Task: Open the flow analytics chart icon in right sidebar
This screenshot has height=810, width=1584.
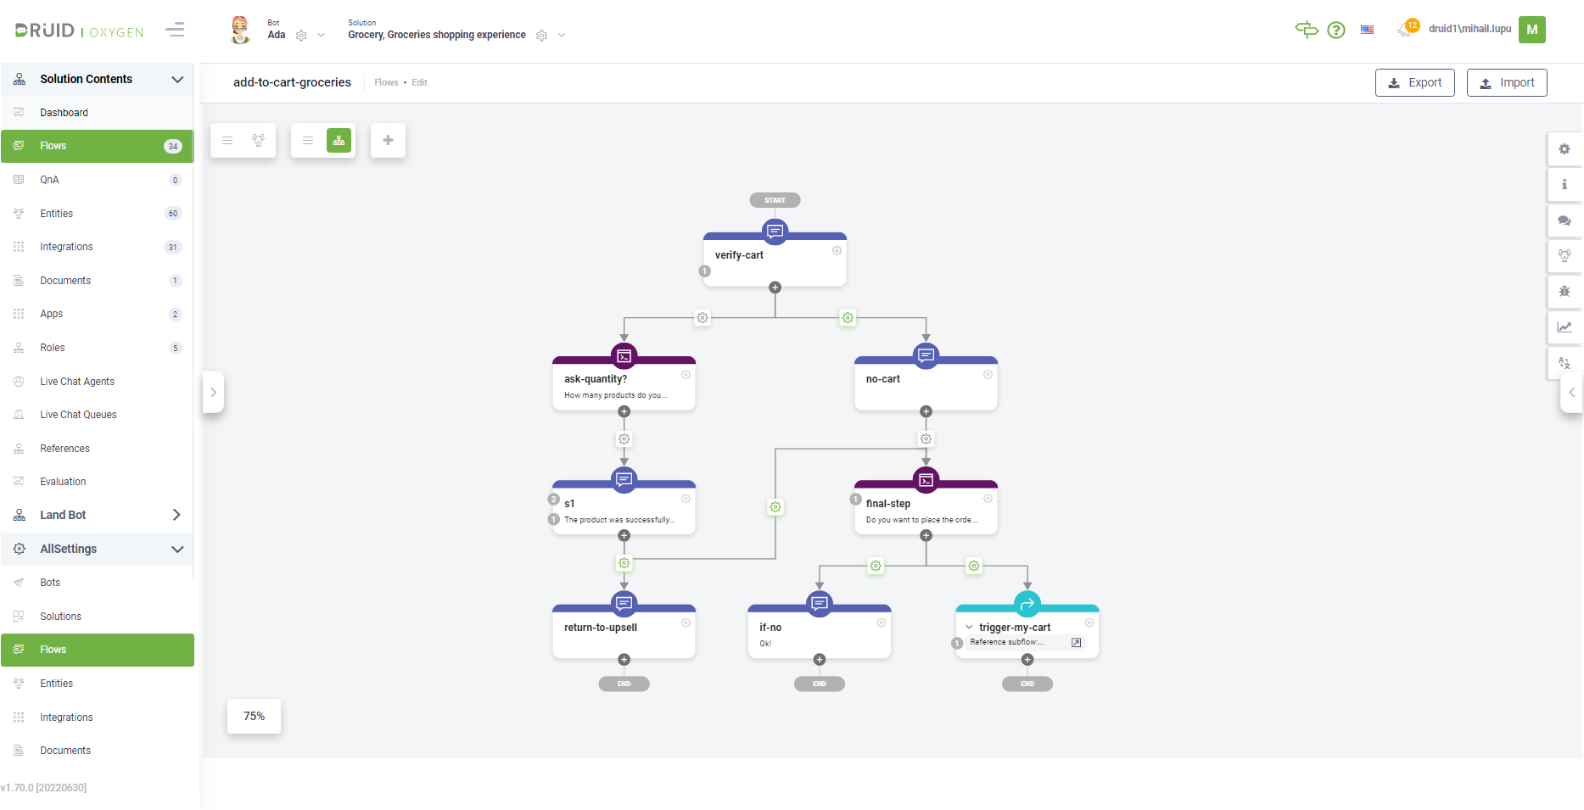Action: pyautogui.click(x=1564, y=327)
